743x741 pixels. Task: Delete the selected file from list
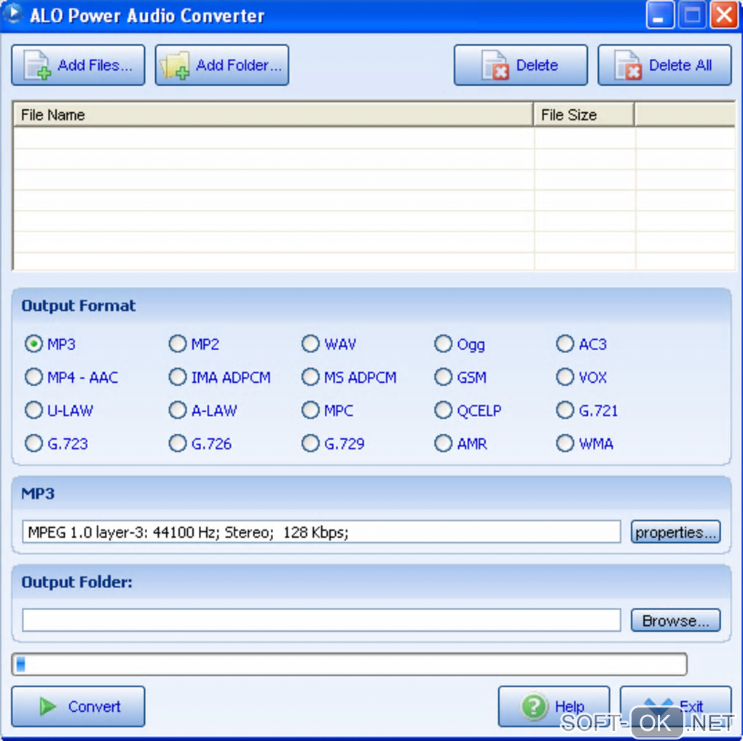521,66
